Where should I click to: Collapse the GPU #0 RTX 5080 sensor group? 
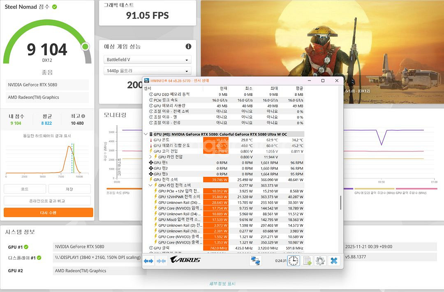[x=146, y=134]
